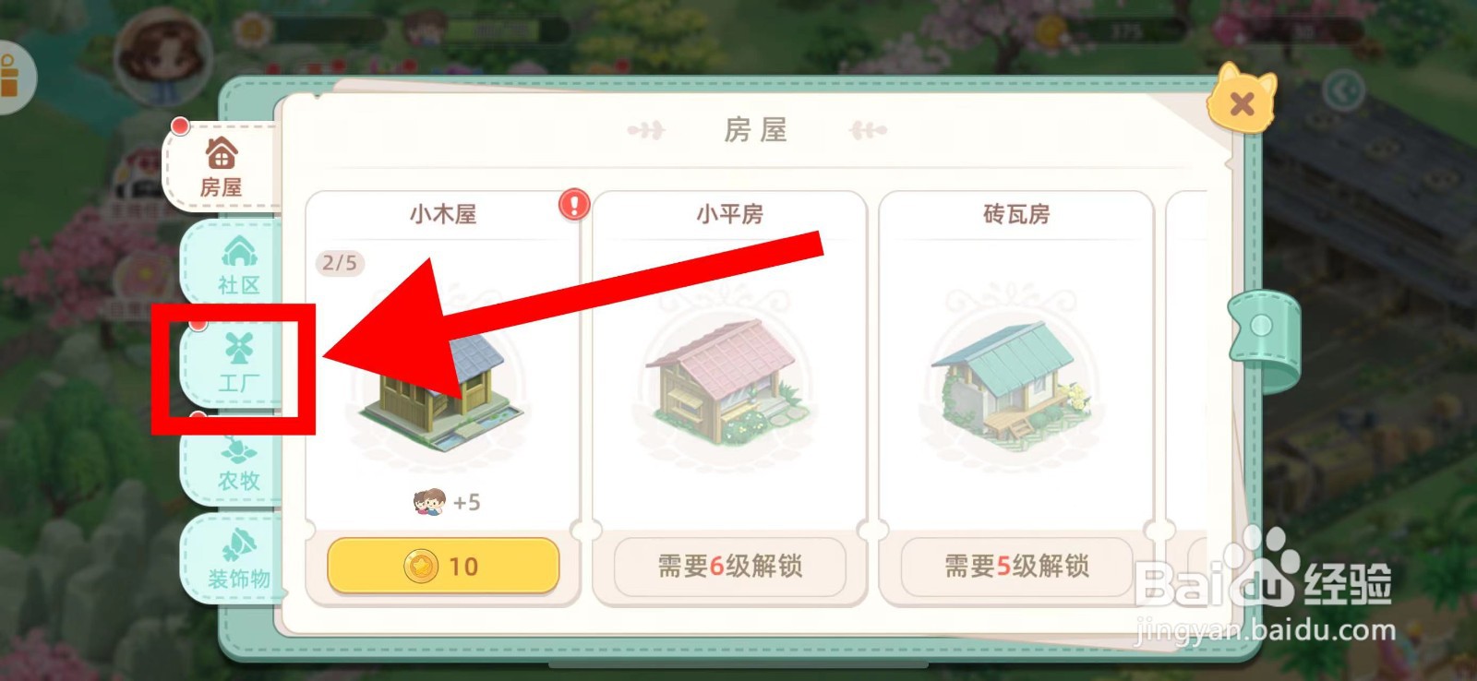Screen dimensions: 1477x681
Task: Open the 房屋 house tab
Action: pos(222,166)
